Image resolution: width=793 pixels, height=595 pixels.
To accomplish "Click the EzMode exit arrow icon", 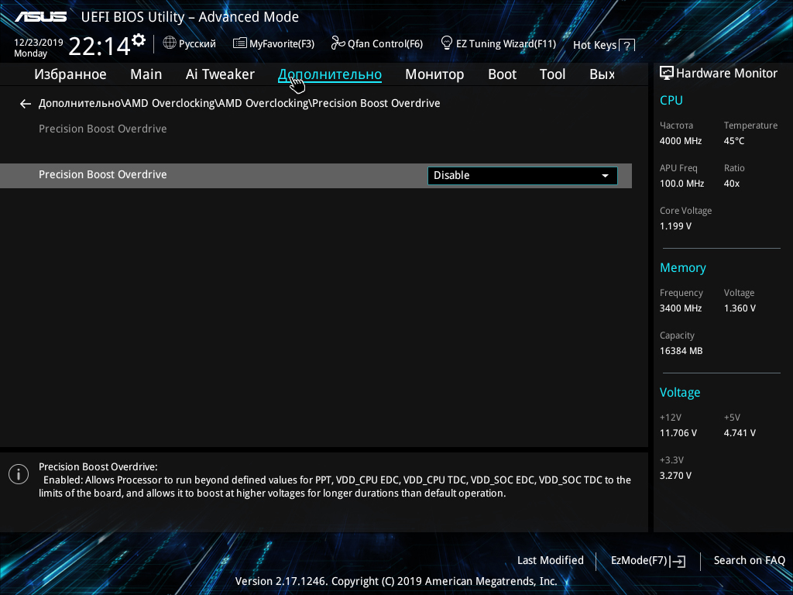I will point(678,561).
